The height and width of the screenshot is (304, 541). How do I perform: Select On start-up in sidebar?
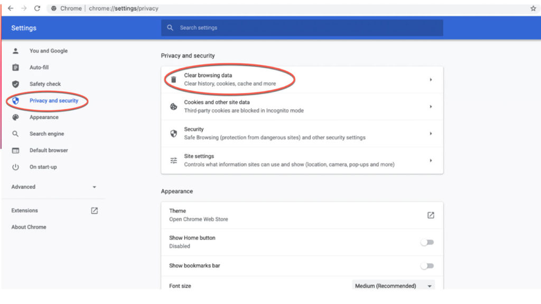(x=43, y=167)
